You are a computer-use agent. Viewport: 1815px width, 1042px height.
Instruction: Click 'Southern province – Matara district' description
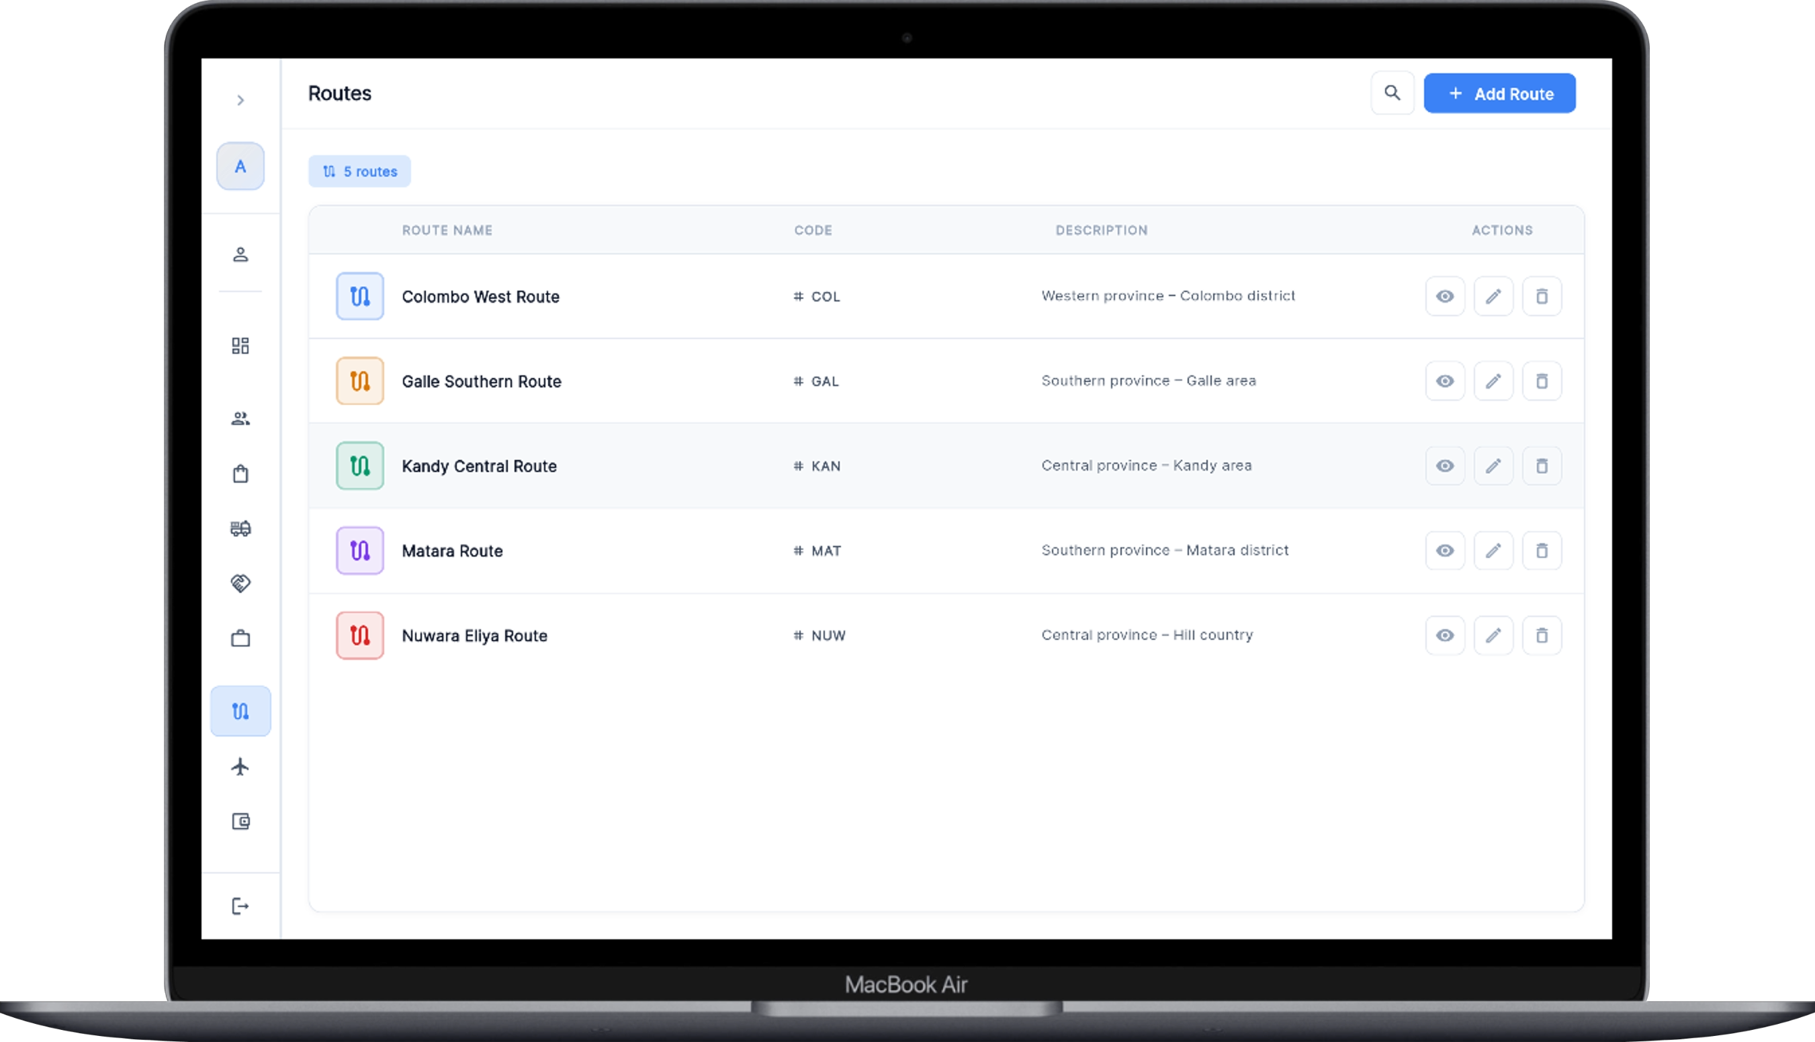click(x=1165, y=551)
